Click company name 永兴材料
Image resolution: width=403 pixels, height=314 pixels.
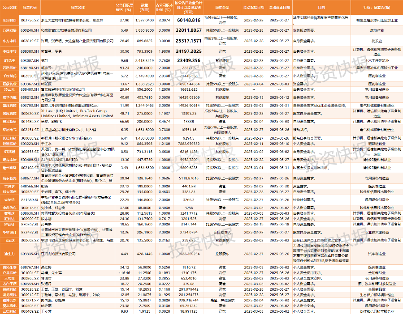click(10, 20)
